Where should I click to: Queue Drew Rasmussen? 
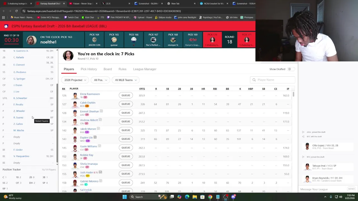[126, 95]
